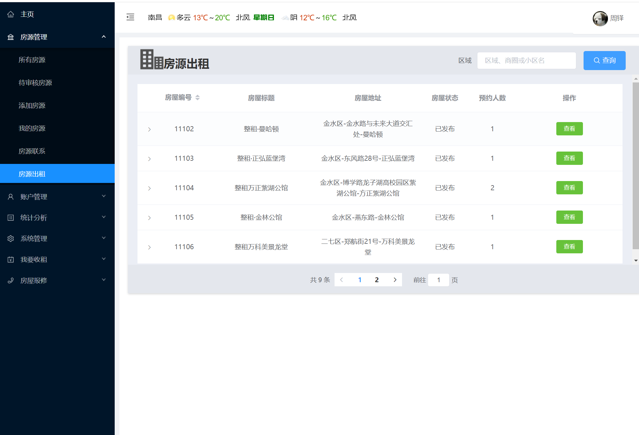The width and height of the screenshot is (639, 435).
Task: Click the person icon for 账户管理
Action: coord(11,197)
